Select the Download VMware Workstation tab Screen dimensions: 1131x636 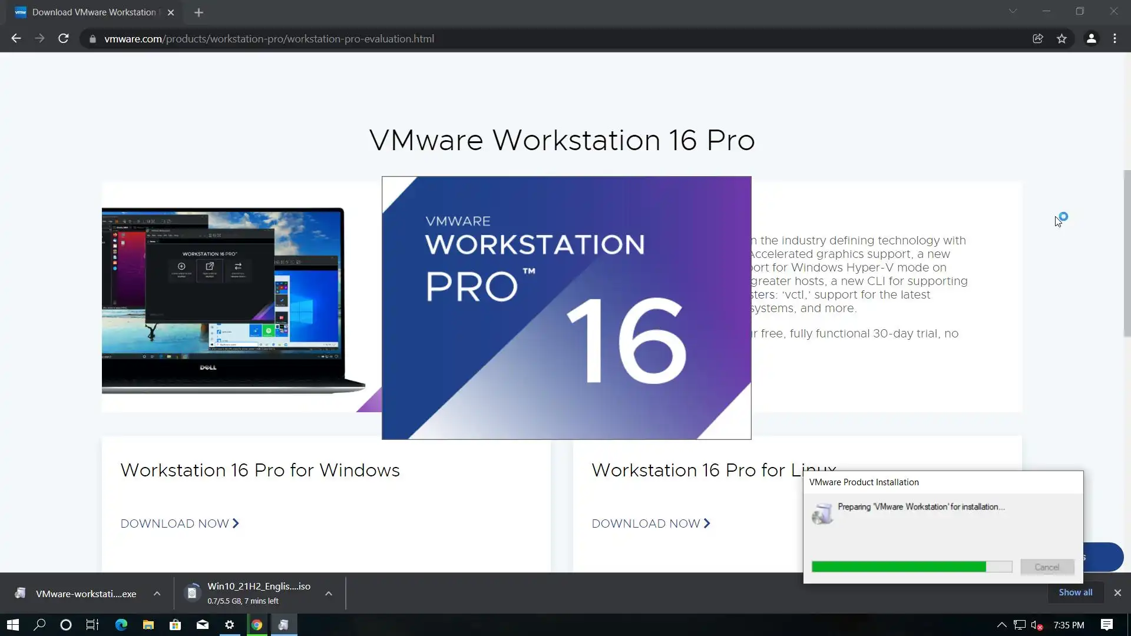[94, 12]
